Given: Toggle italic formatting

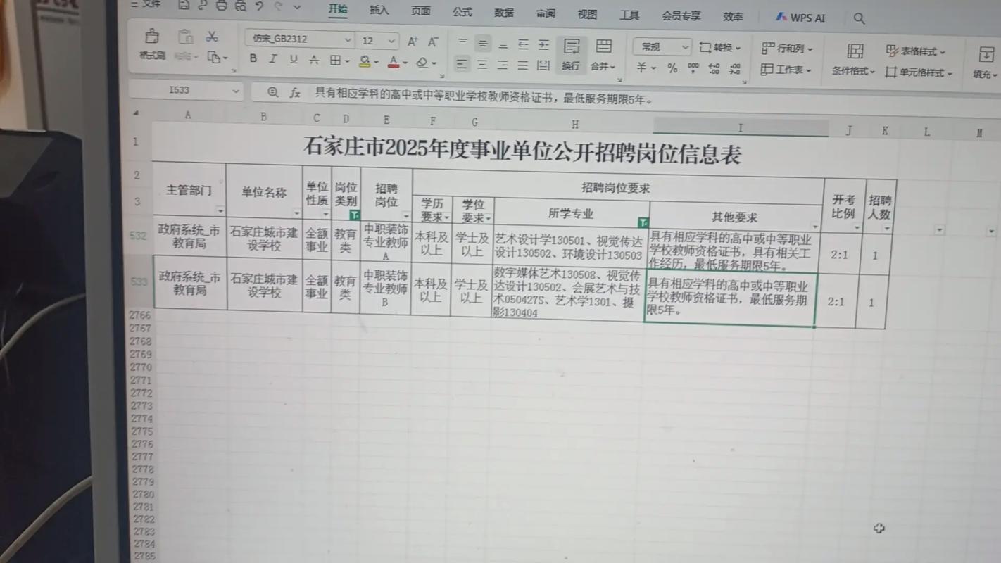Looking at the screenshot, I should 273,58.
